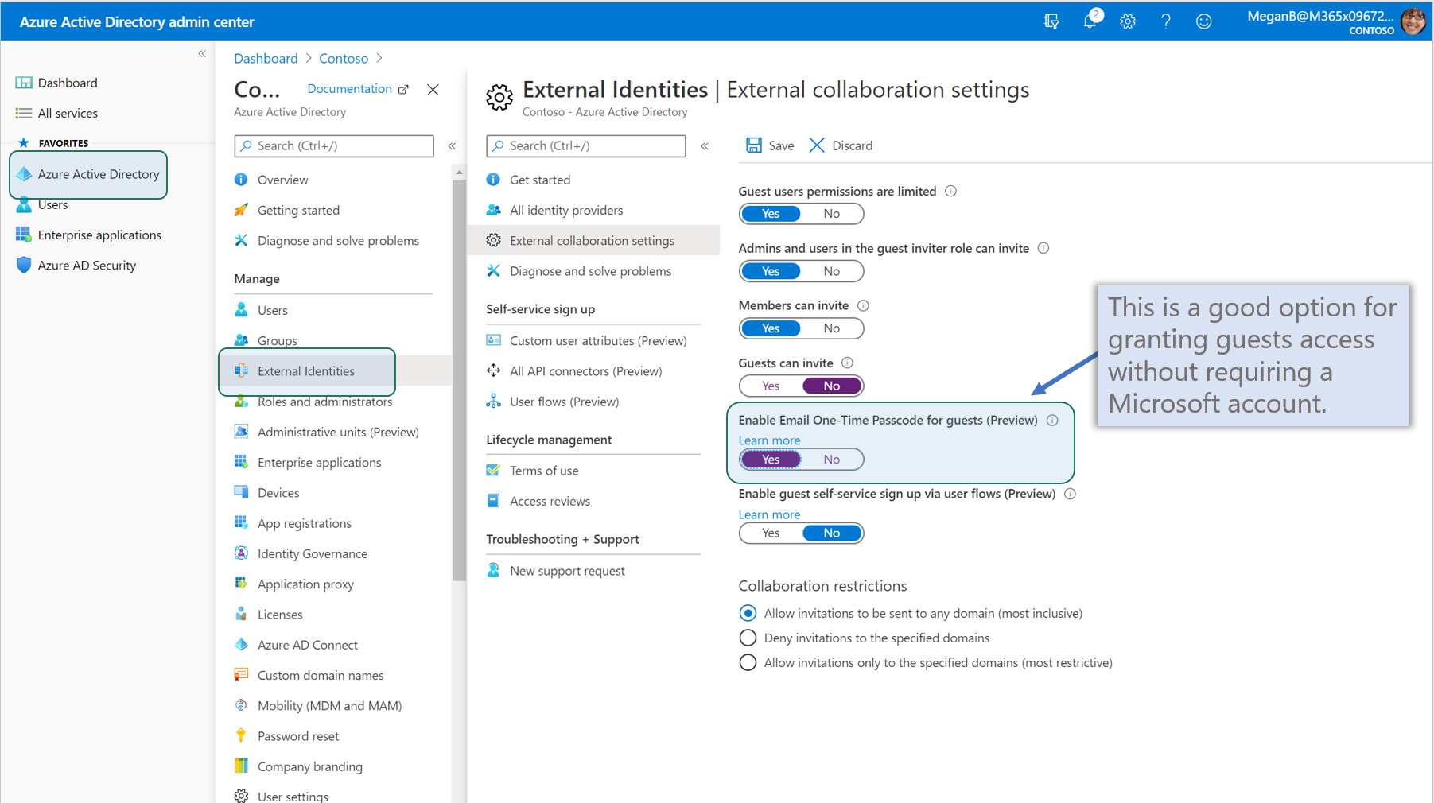The width and height of the screenshot is (1434, 803).
Task: Set Members can invite to No
Action: pos(831,328)
